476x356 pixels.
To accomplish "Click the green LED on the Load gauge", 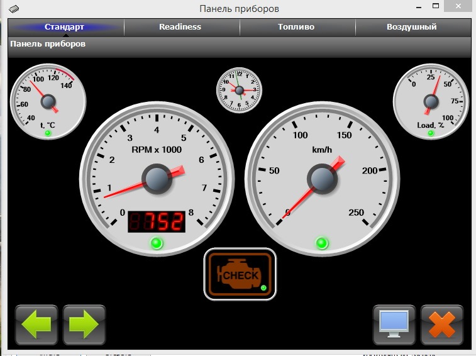I will pos(431,133).
